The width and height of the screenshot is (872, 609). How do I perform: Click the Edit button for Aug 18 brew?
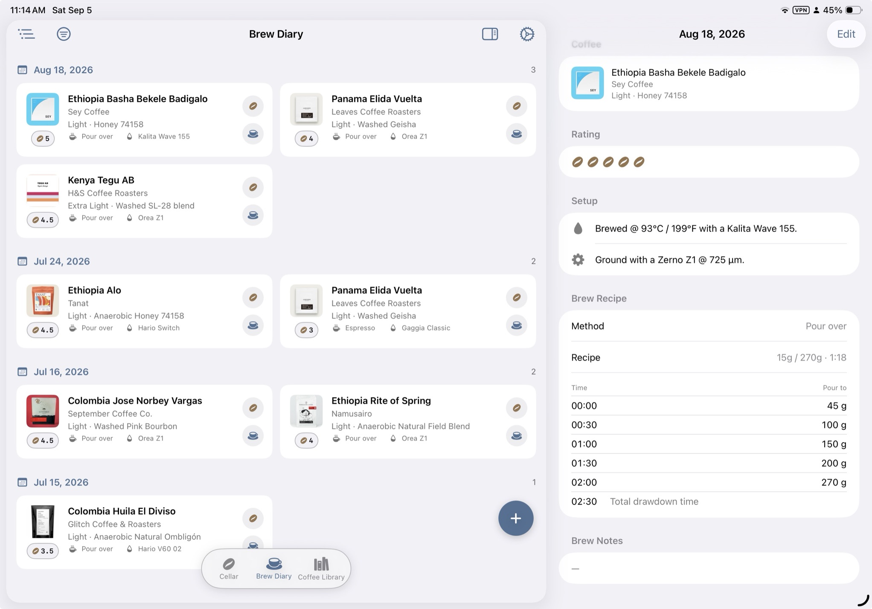click(846, 34)
